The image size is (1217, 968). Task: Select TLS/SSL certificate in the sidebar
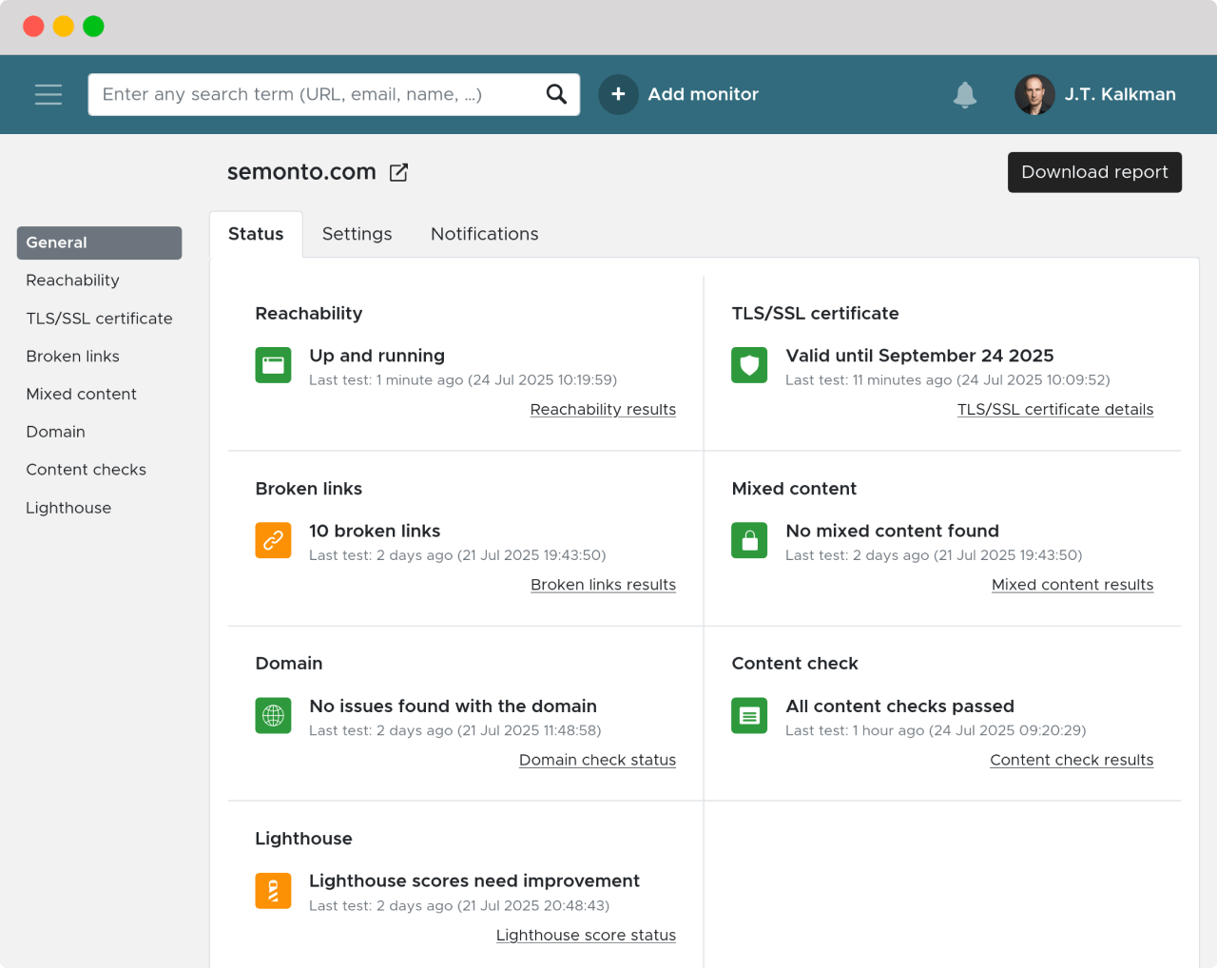click(100, 319)
